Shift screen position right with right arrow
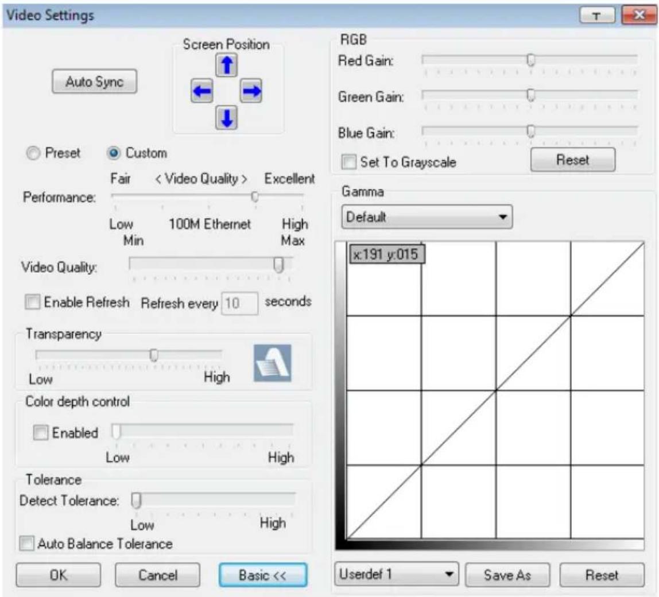 tap(251, 90)
